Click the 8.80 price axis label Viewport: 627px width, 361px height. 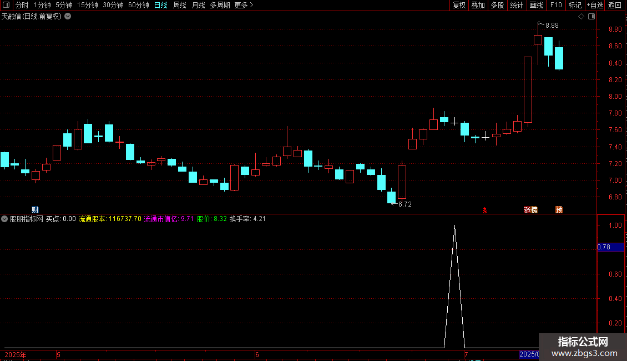(x=615, y=29)
